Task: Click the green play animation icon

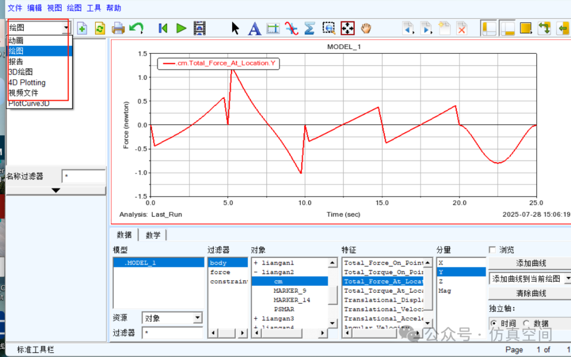Action: [181, 28]
